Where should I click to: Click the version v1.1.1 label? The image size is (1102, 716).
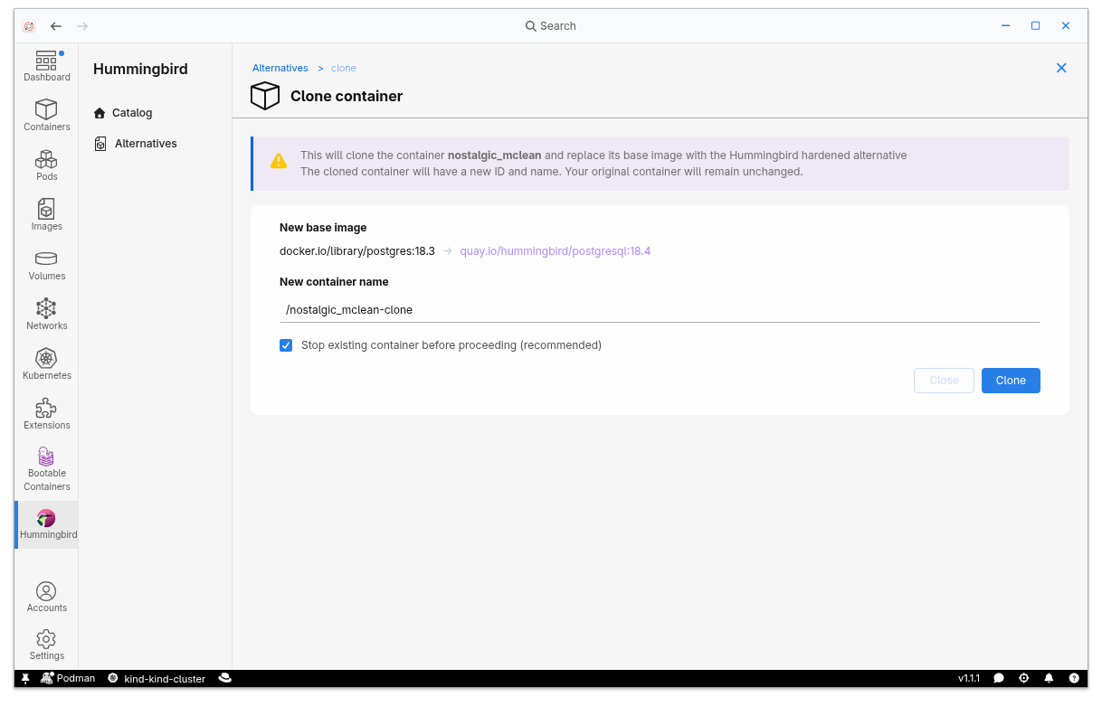(x=969, y=678)
